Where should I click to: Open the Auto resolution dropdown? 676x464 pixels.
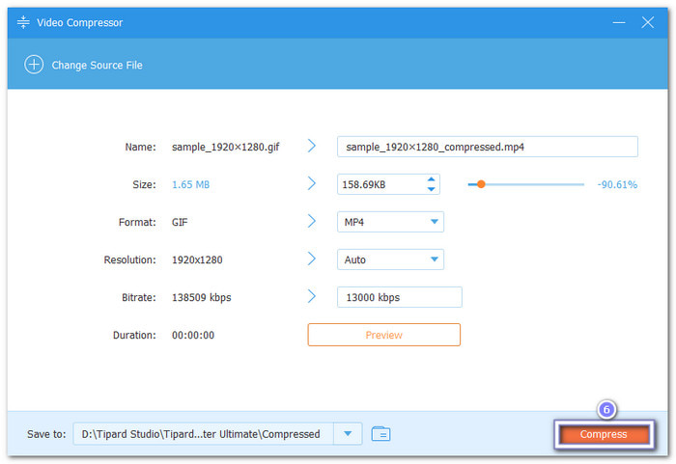point(390,259)
